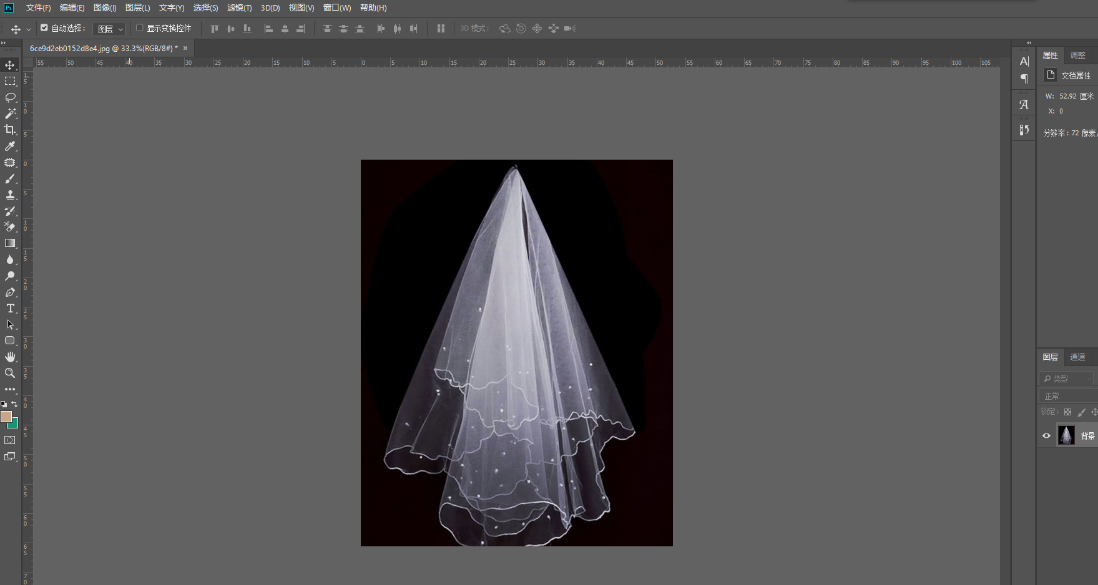1098x585 pixels.
Task: Select the Blur tool
Action: [x=10, y=259]
